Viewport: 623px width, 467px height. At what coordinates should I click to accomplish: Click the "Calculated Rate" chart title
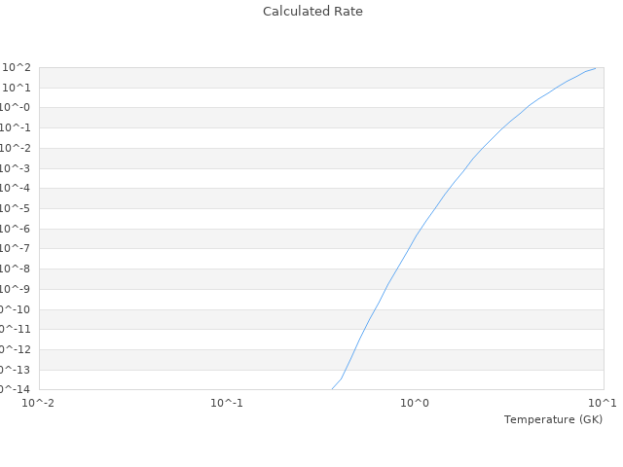tap(312, 12)
